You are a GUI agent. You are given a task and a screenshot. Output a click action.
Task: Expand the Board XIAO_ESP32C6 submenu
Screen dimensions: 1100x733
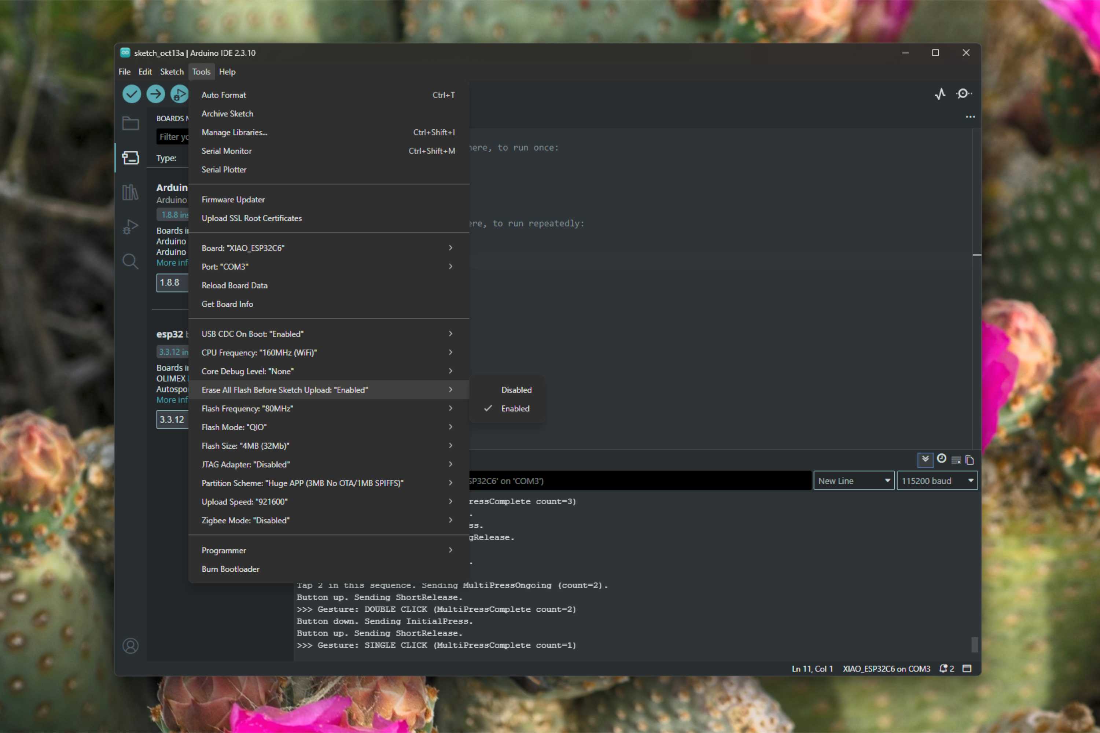click(x=329, y=248)
